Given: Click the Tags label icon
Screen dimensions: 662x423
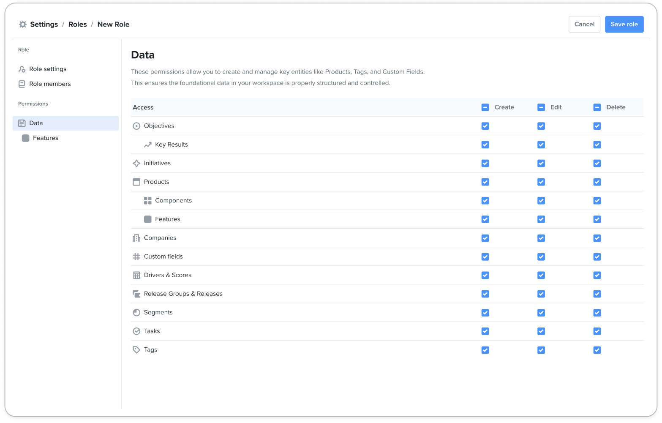Looking at the screenshot, I should (x=136, y=350).
